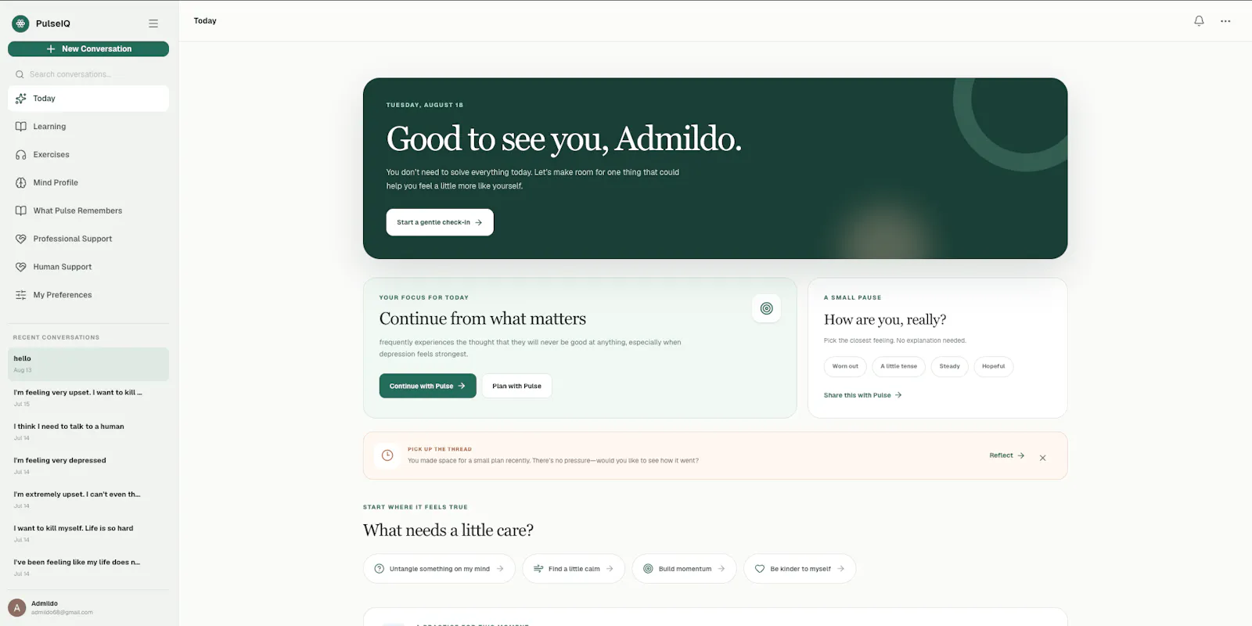
Task: Dismiss the Pick Up The Thread banner
Action: pyautogui.click(x=1042, y=458)
